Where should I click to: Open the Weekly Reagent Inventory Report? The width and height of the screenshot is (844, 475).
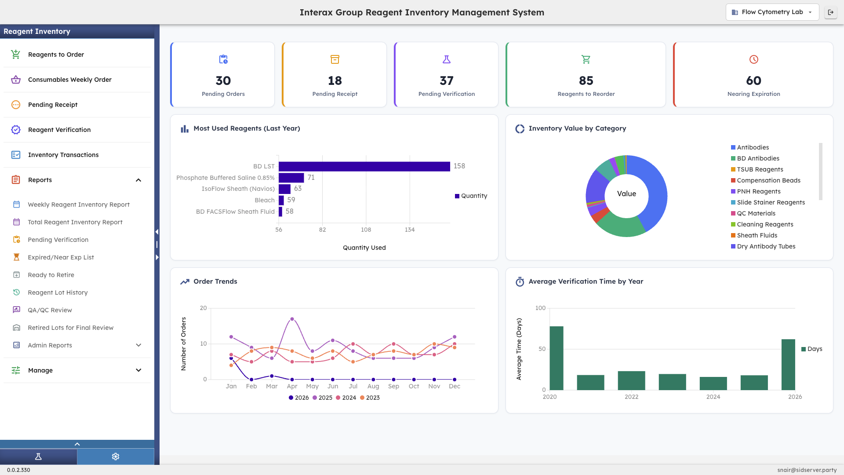pyautogui.click(x=79, y=204)
